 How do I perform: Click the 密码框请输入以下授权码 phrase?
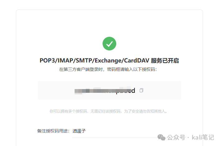click(x=131, y=69)
